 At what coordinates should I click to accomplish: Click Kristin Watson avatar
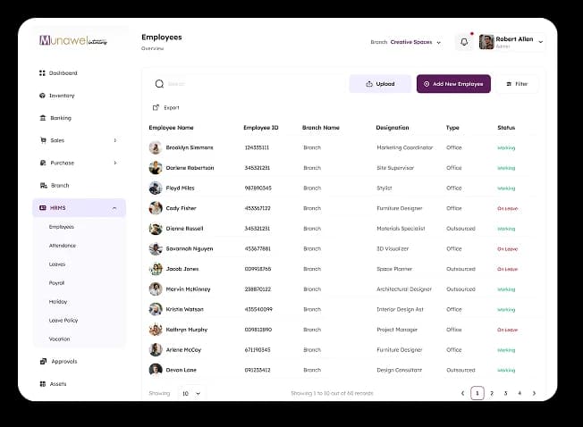click(156, 309)
